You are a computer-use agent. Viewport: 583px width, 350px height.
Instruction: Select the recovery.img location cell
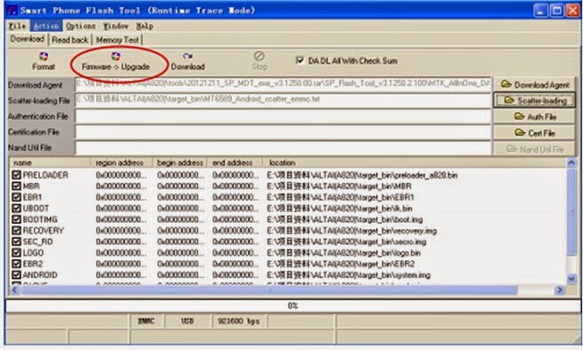352,231
